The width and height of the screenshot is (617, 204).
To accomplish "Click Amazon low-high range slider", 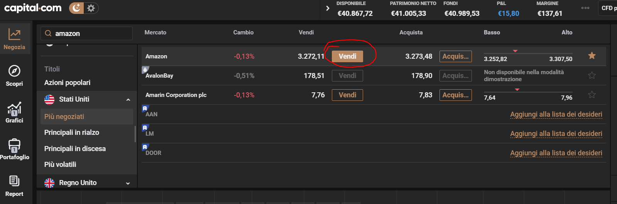I will (x=528, y=53).
